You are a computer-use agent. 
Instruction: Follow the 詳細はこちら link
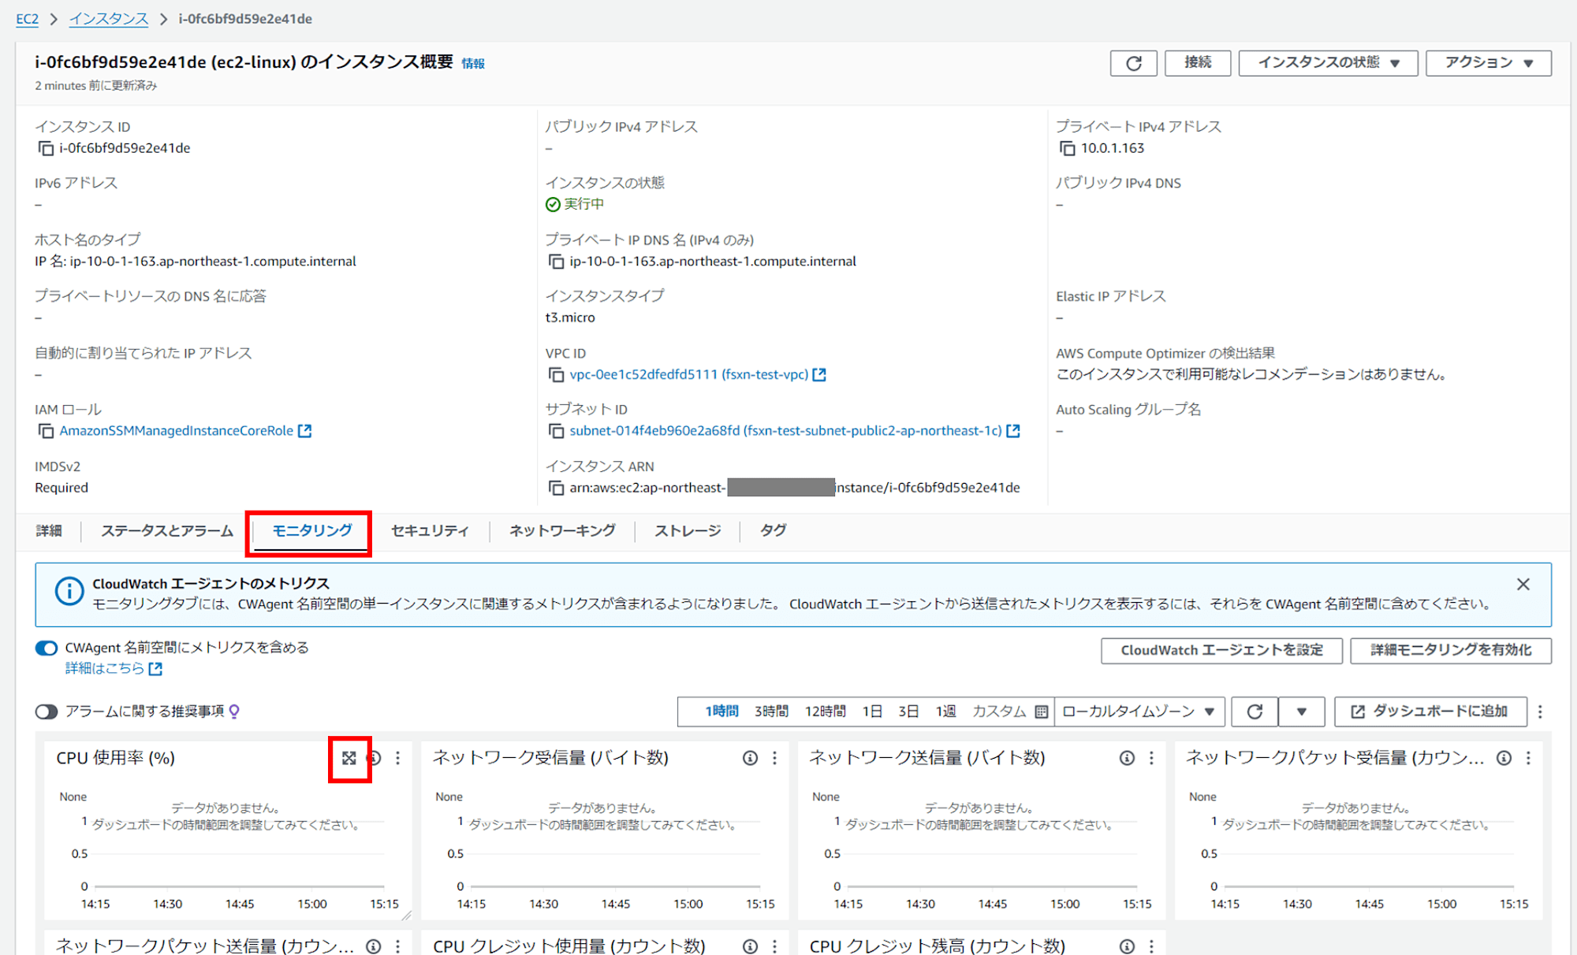click(114, 669)
